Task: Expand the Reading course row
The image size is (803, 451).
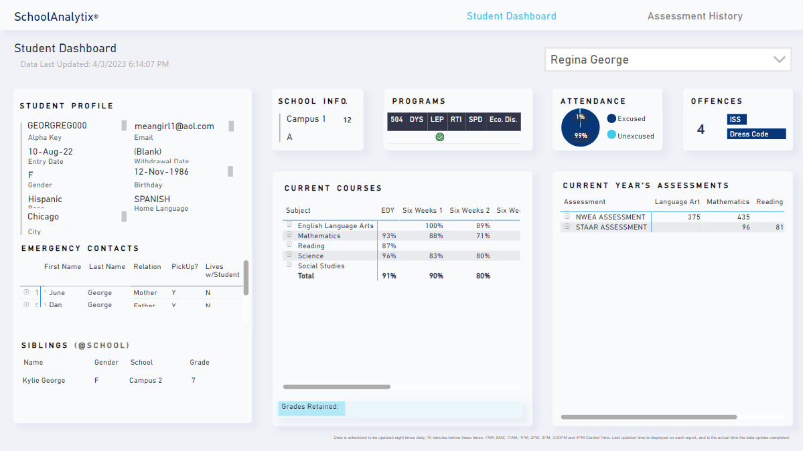Action: pyautogui.click(x=289, y=245)
